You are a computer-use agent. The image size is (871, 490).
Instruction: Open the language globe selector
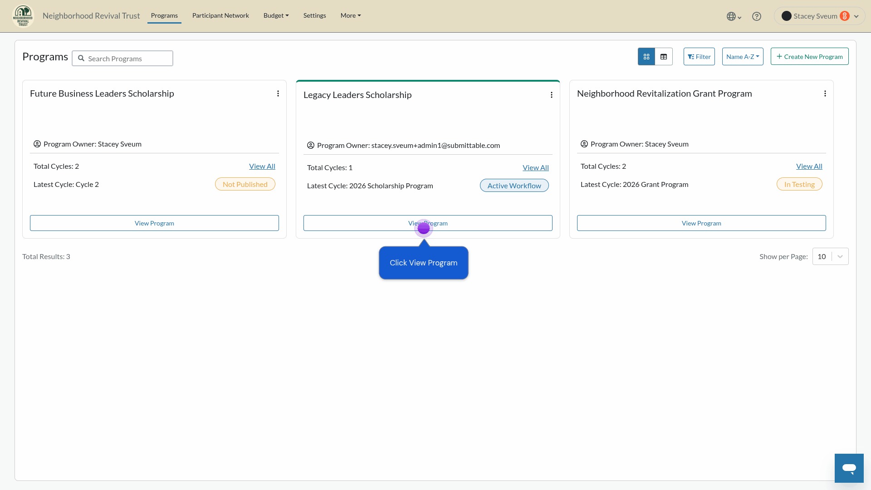pyautogui.click(x=734, y=16)
